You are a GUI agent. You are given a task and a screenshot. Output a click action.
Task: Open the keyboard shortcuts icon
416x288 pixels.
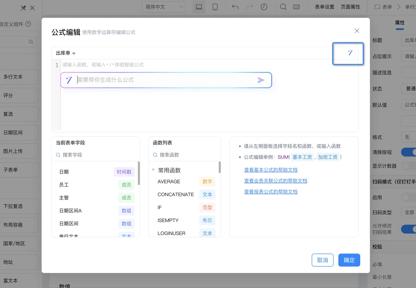(x=296, y=7)
